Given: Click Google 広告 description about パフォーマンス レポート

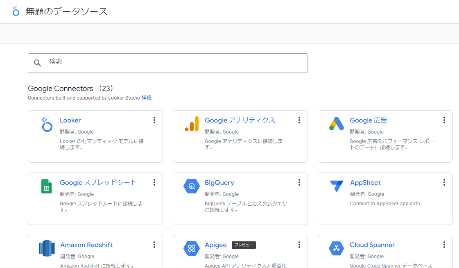Looking at the screenshot, I should pos(392,144).
